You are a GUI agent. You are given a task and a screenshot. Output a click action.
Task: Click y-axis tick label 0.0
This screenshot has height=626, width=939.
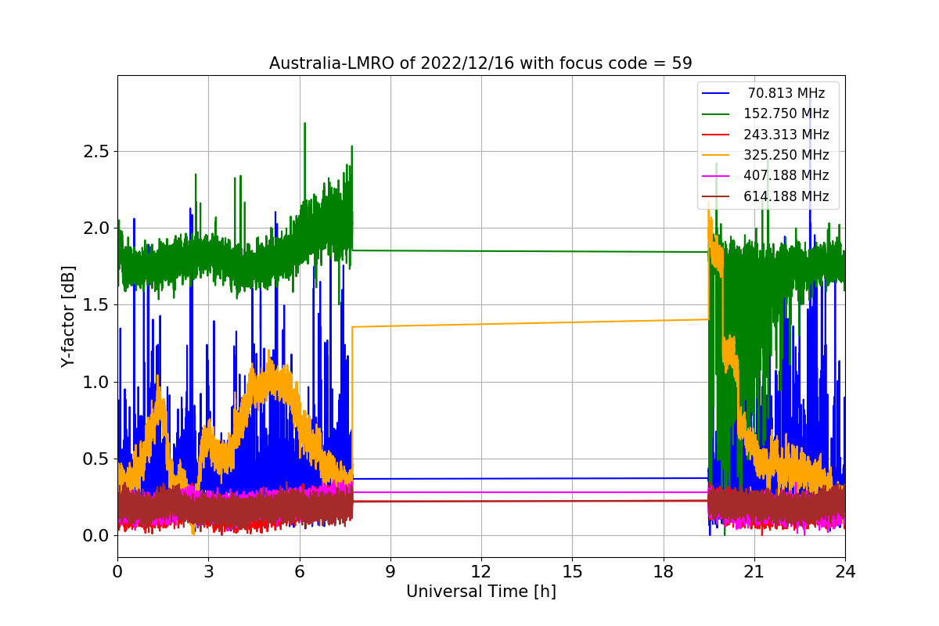(96, 536)
